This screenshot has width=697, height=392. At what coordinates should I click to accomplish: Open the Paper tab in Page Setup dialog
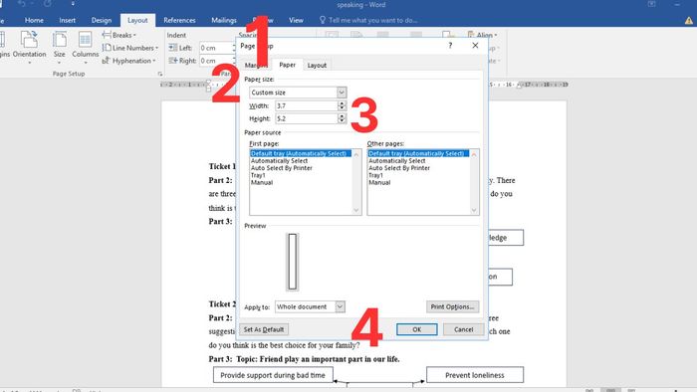pyautogui.click(x=287, y=65)
